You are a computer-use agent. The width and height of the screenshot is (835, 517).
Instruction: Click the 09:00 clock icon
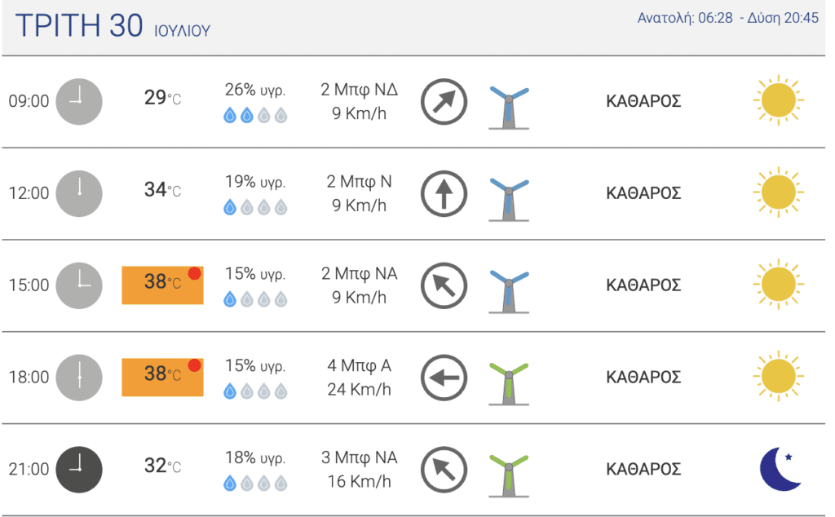point(79,102)
